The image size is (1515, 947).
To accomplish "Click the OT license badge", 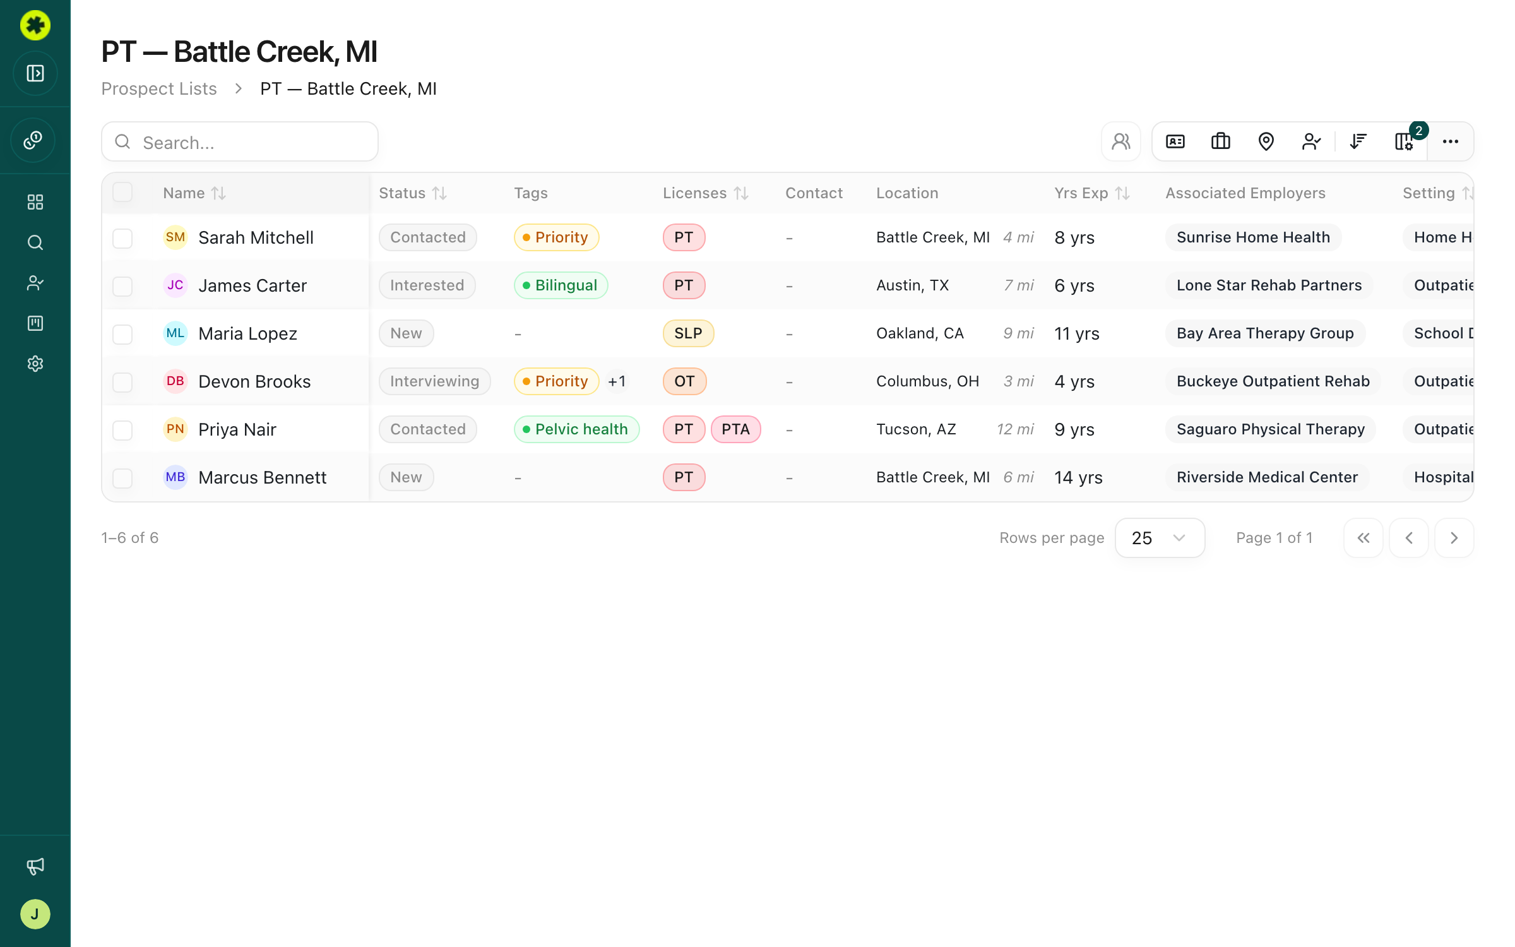I will point(684,381).
